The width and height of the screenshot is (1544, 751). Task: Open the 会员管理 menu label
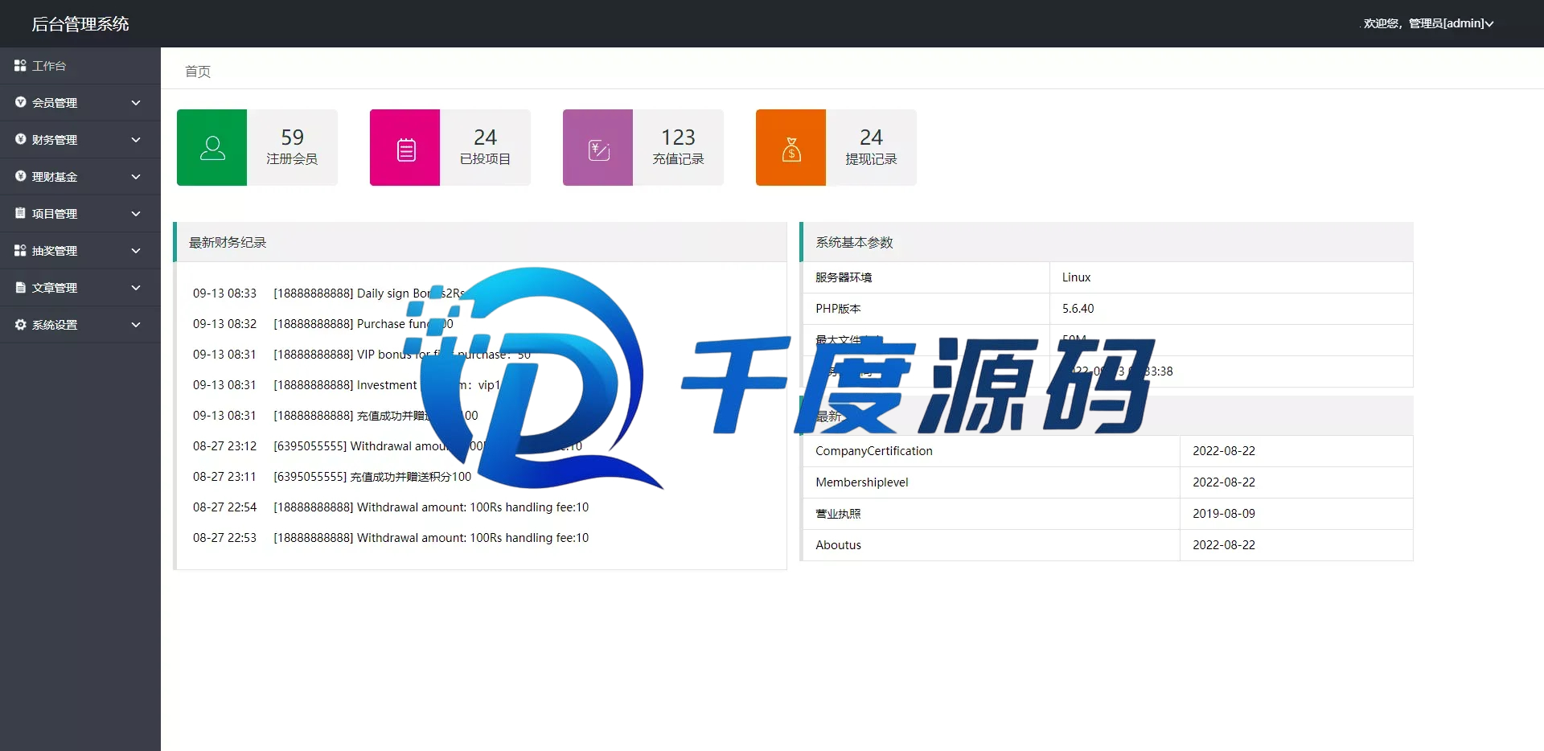click(55, 103)
